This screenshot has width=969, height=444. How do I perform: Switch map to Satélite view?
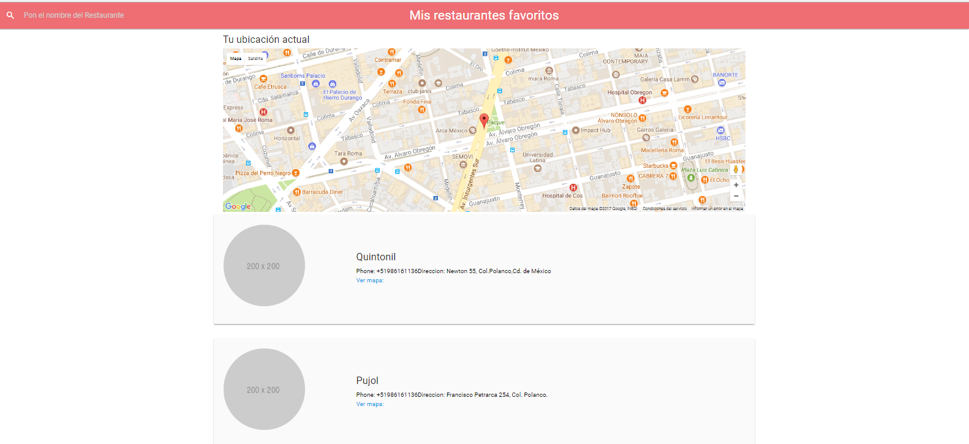tap(255, 59)
